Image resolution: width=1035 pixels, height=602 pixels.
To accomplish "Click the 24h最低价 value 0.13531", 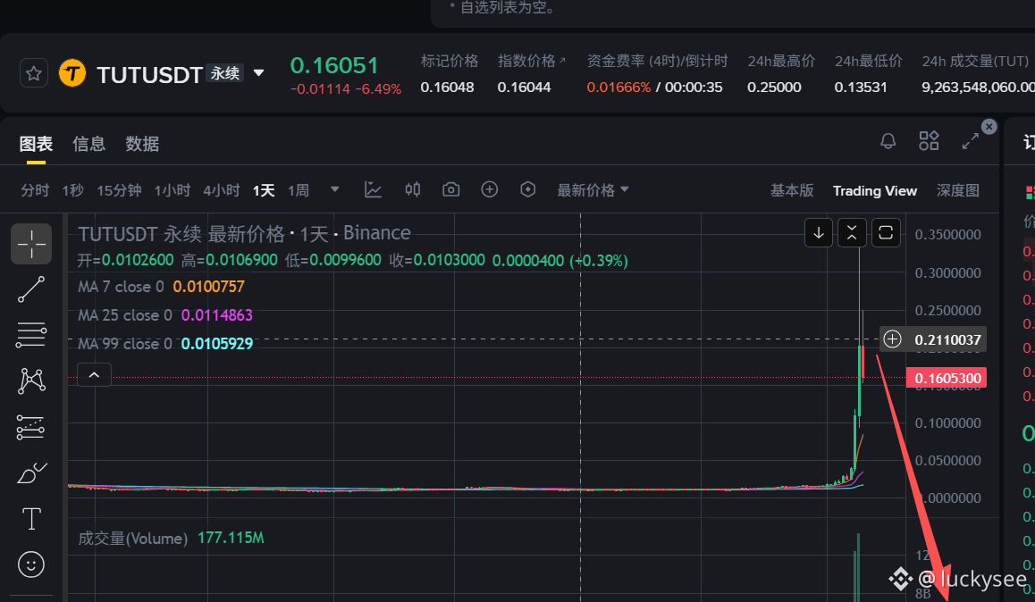I will (x=861, y=87).
